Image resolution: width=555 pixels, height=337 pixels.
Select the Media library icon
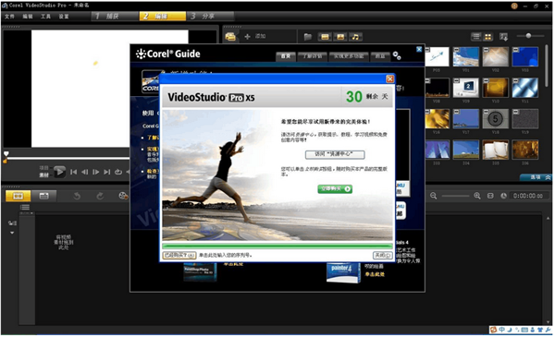pyautogui.click(x=230, y=36)
